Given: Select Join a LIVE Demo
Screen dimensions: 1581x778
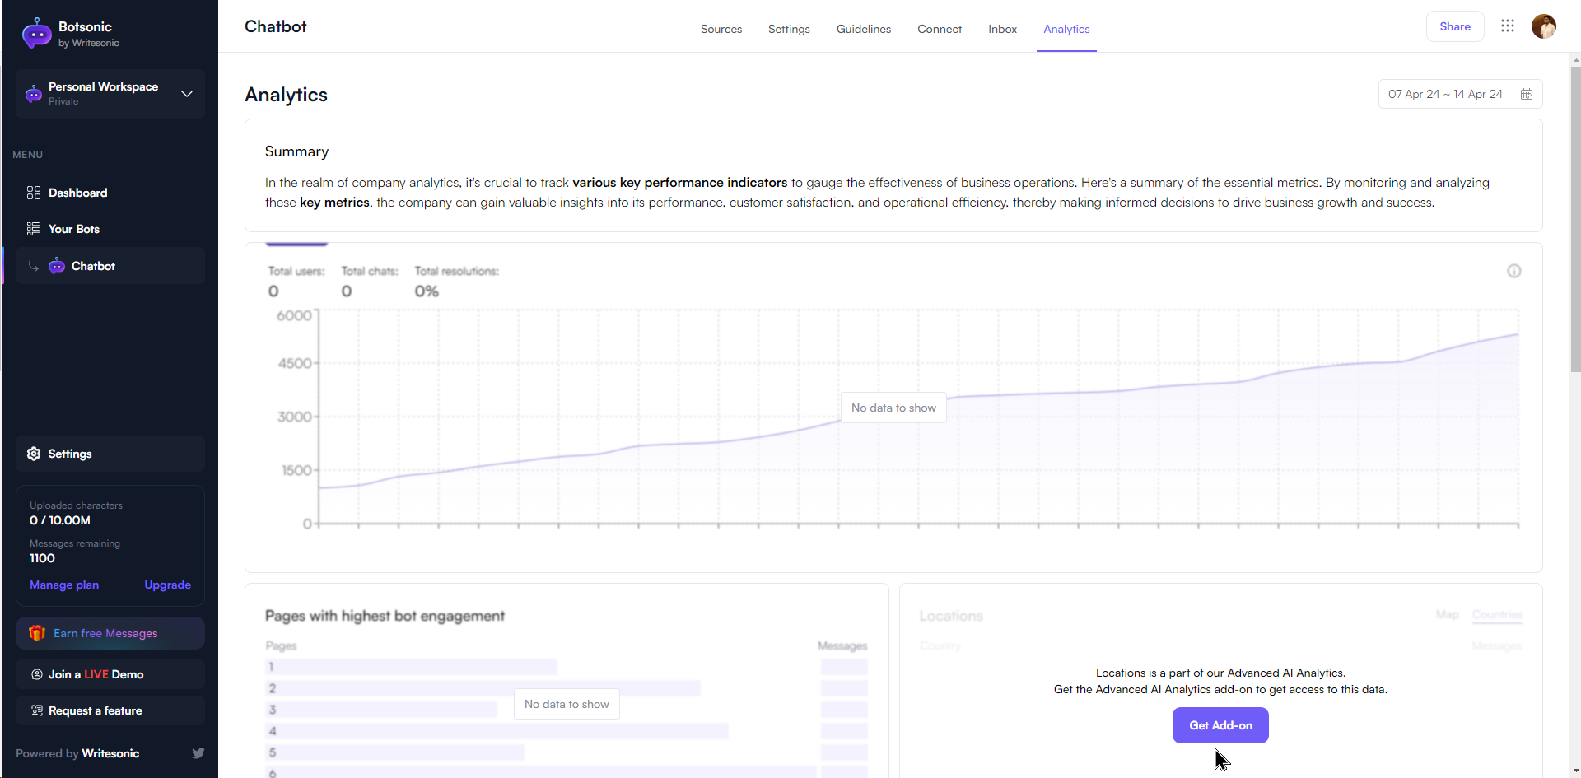Looking at the screenshot, I should 96,673.
